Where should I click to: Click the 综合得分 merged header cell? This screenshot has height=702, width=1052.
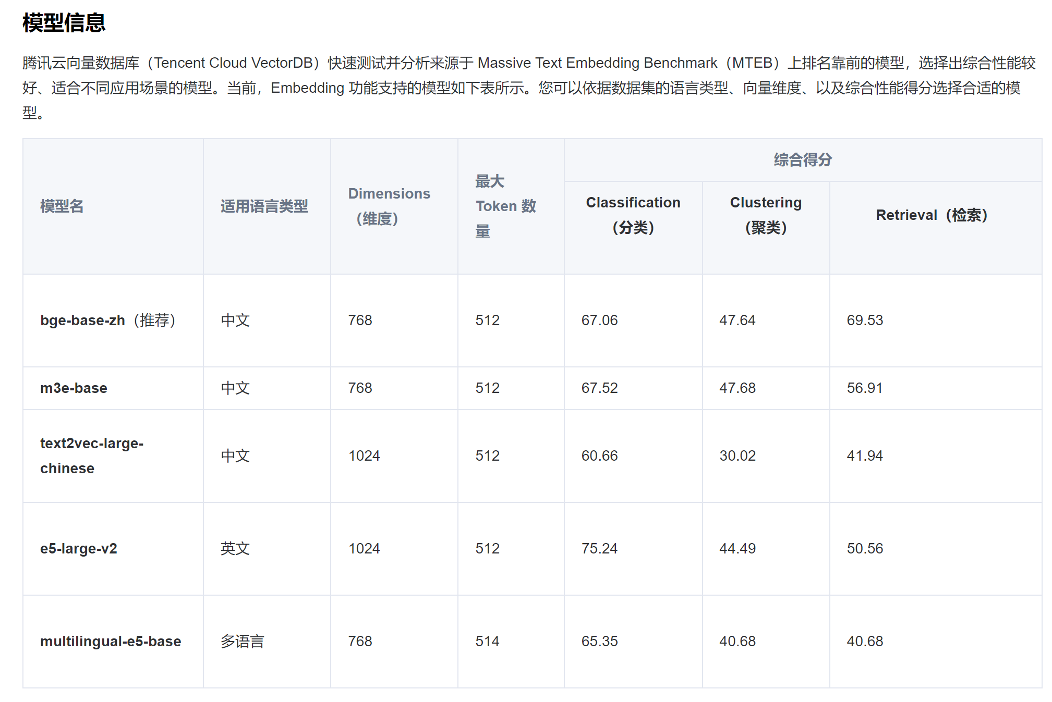[802, 160]
